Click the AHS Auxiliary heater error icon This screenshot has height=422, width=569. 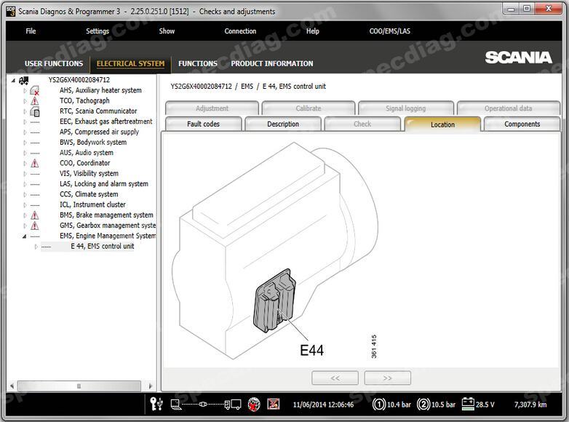[x=34, y=91]
